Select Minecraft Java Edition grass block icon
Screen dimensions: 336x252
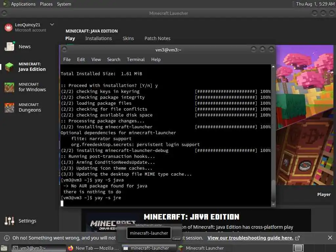click(x=9, y=67)
